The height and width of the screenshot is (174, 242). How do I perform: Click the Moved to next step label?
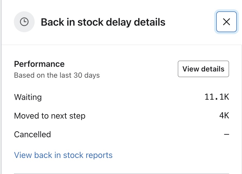[50, 116]
